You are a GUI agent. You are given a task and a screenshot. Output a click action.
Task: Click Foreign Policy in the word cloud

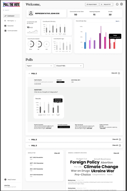coord(85,162)
